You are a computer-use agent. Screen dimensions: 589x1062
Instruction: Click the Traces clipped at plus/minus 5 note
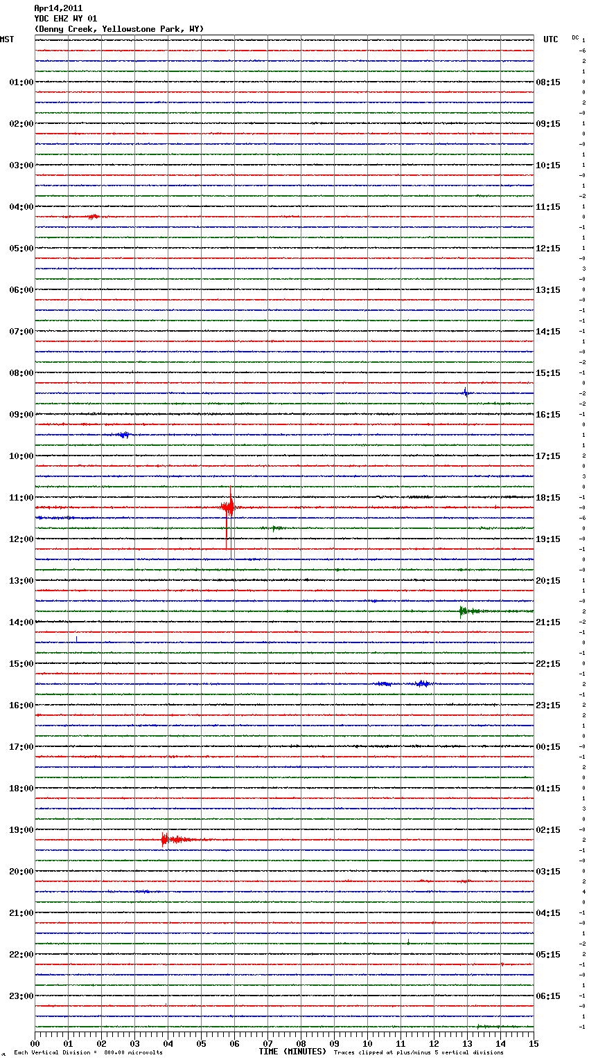419,1053
